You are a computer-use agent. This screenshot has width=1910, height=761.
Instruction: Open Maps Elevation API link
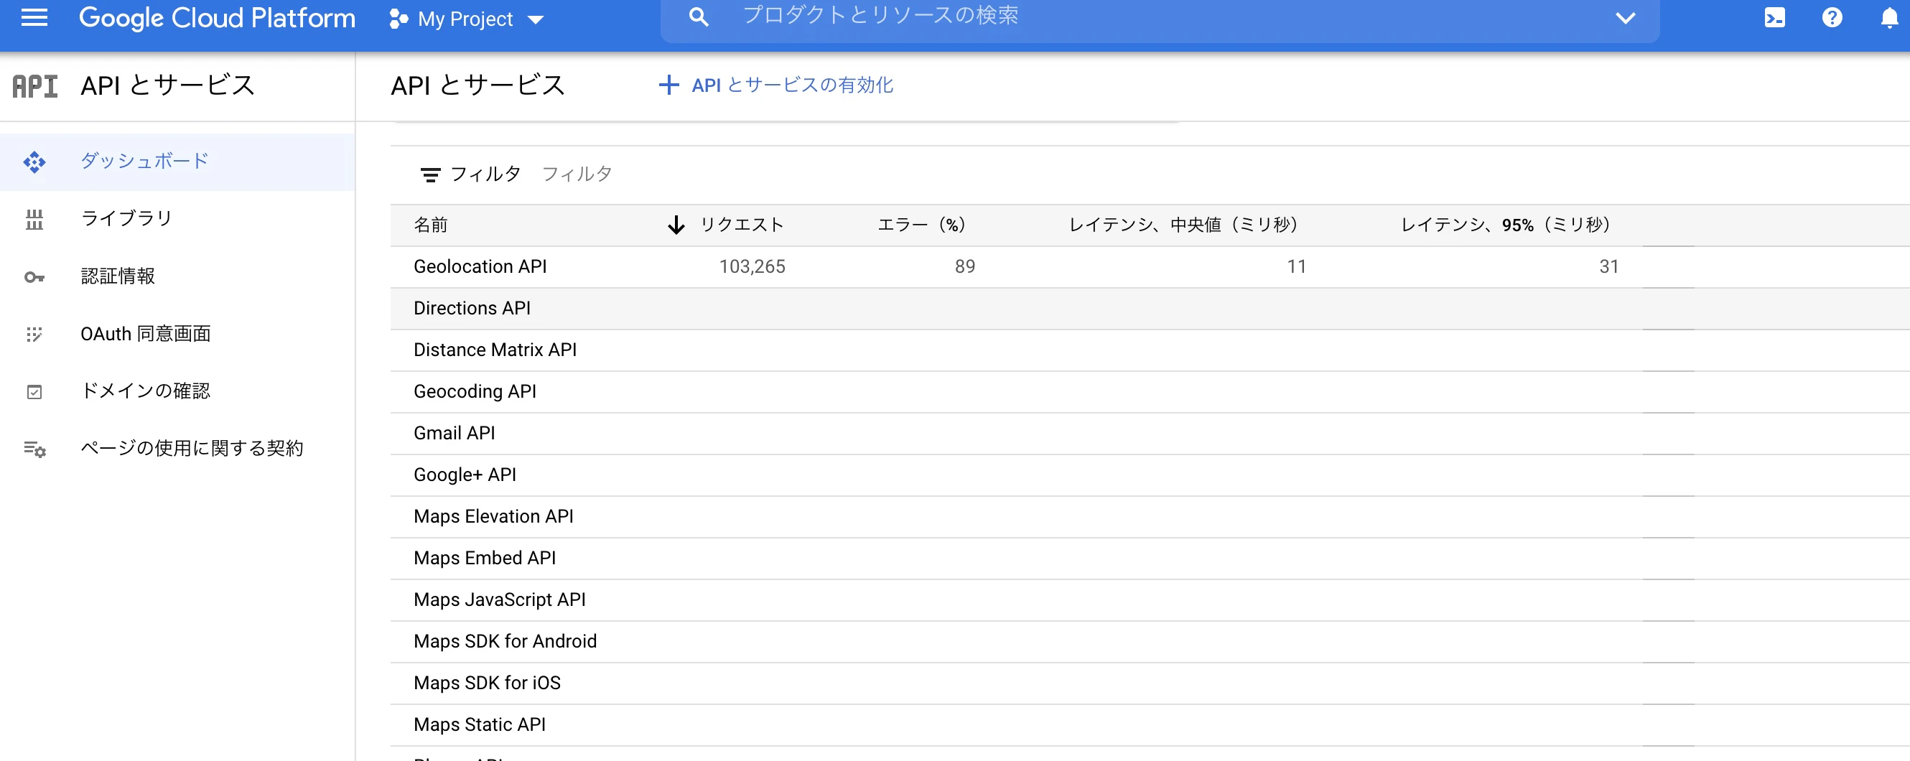493,516
